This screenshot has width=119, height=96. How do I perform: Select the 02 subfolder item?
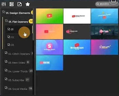(19, 37)
